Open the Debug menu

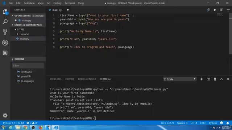57,3
